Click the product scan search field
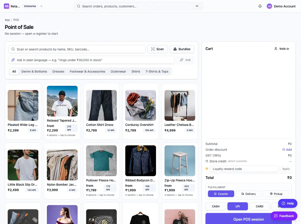The image size is (301, 224). [77, 49]
